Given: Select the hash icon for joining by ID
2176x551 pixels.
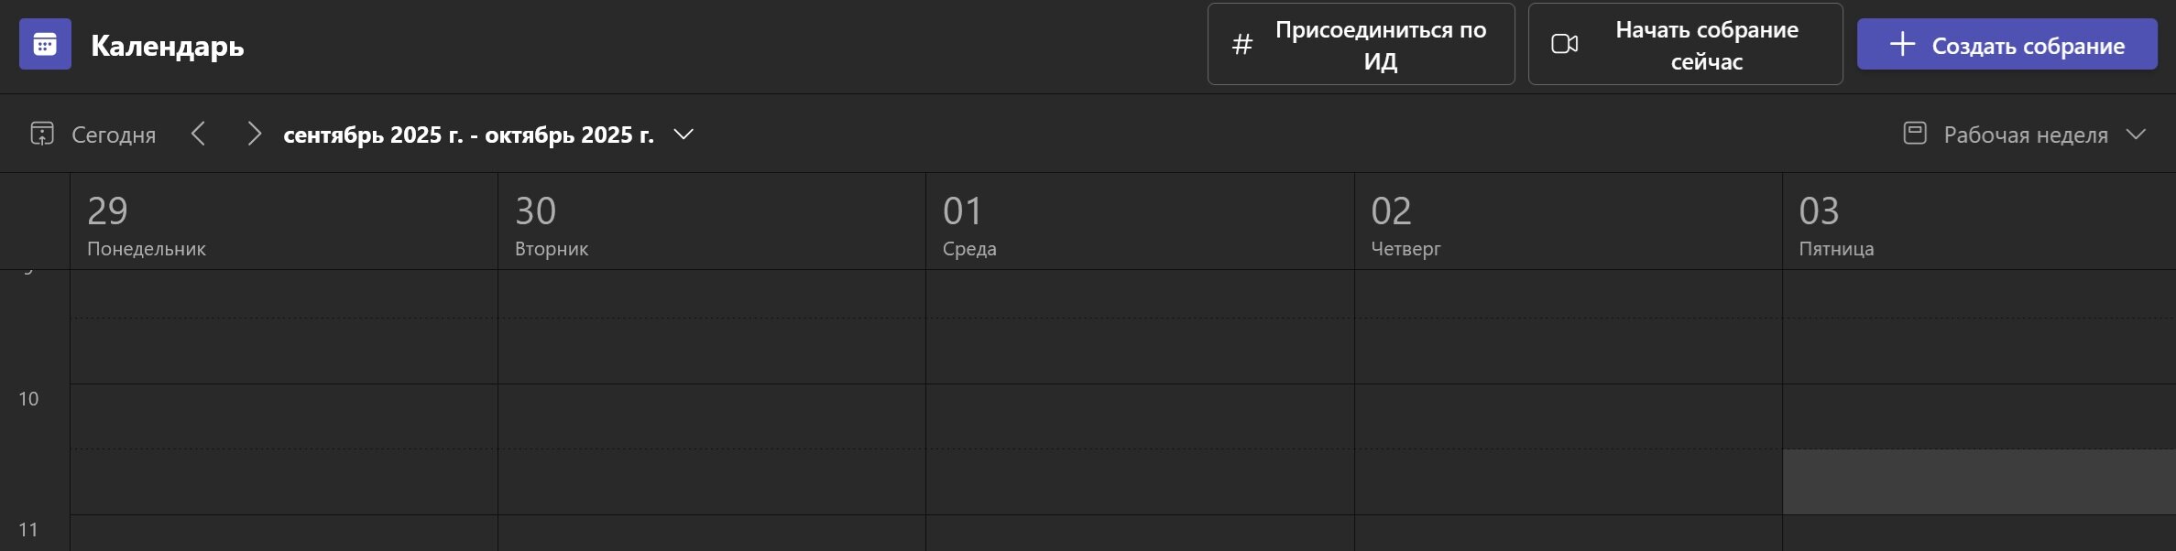Looking at the screenshot, I should point(1242,43).
